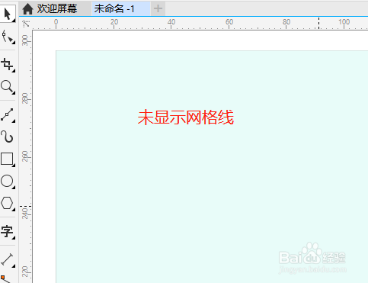Expand the Rectangle tool flyout arrow
Viewport: 368px width, 283px height.
pos(14,166)
